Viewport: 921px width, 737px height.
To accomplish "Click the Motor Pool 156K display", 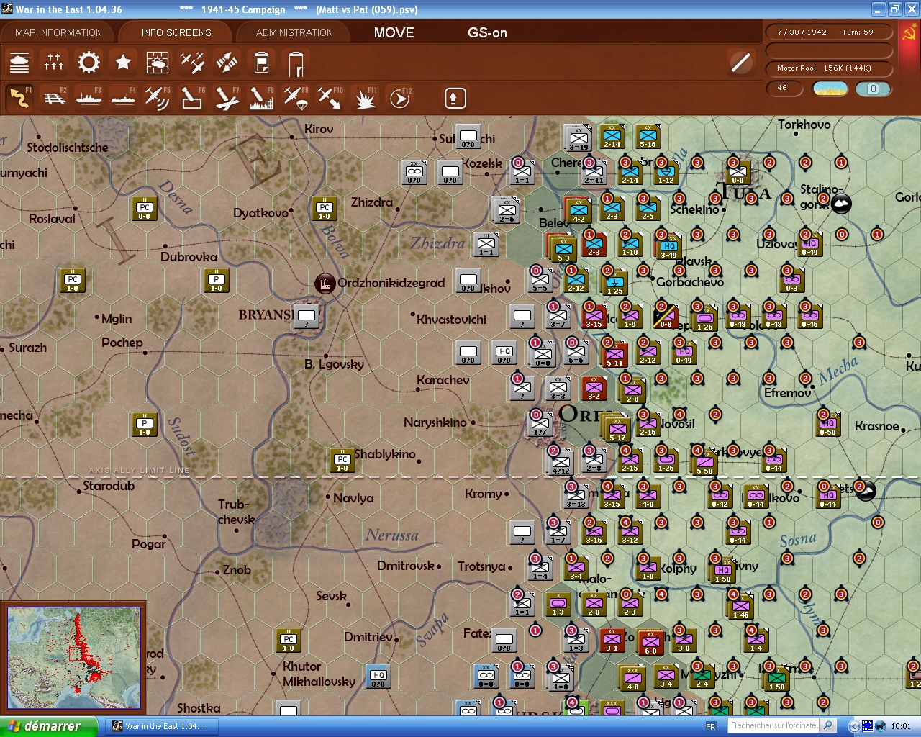I will (829, 68).
